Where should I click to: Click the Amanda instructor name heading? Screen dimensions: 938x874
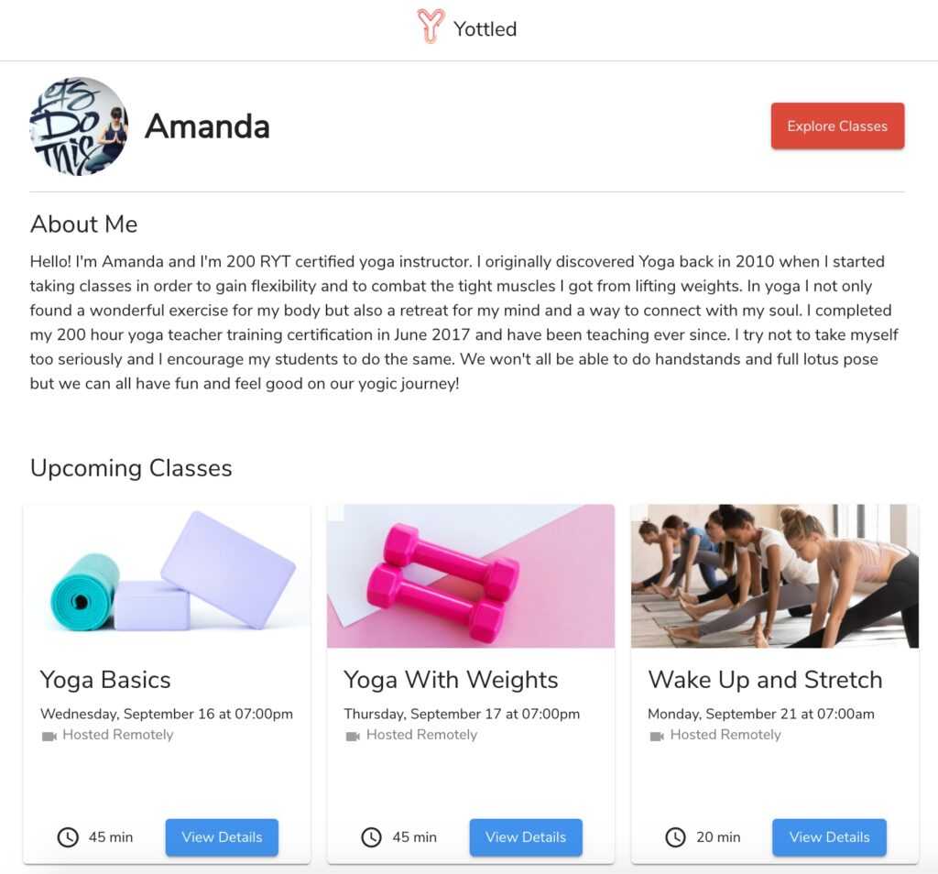pos(207,126)
